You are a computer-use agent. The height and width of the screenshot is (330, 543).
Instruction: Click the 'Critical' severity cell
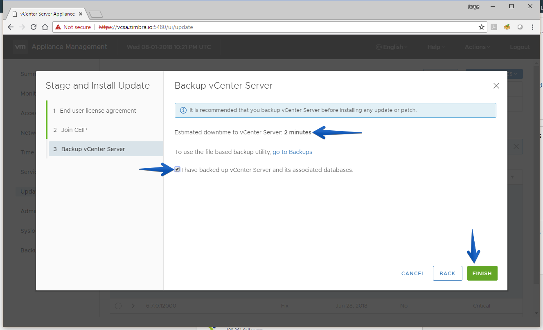481,306
